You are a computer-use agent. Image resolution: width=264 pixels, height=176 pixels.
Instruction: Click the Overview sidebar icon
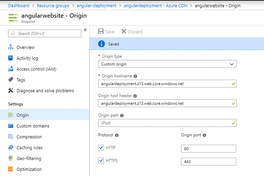pos(10,47)
